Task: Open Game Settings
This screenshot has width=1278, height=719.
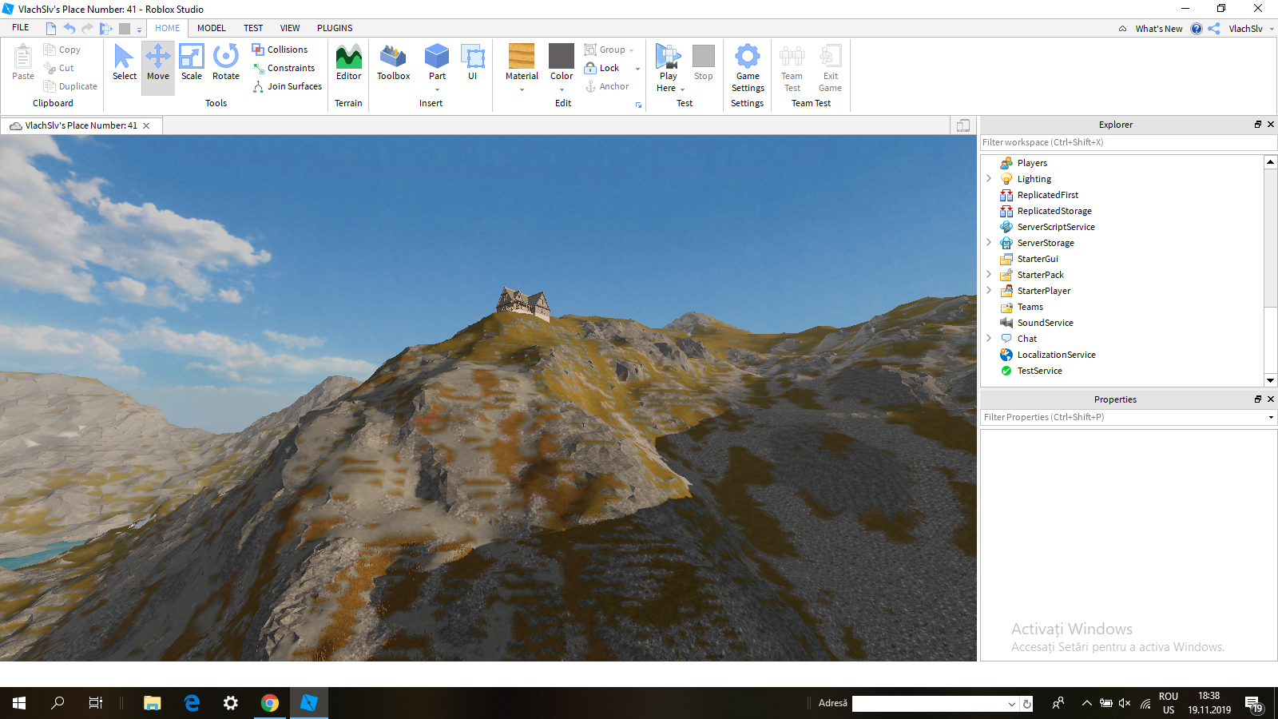Action: 748,68
